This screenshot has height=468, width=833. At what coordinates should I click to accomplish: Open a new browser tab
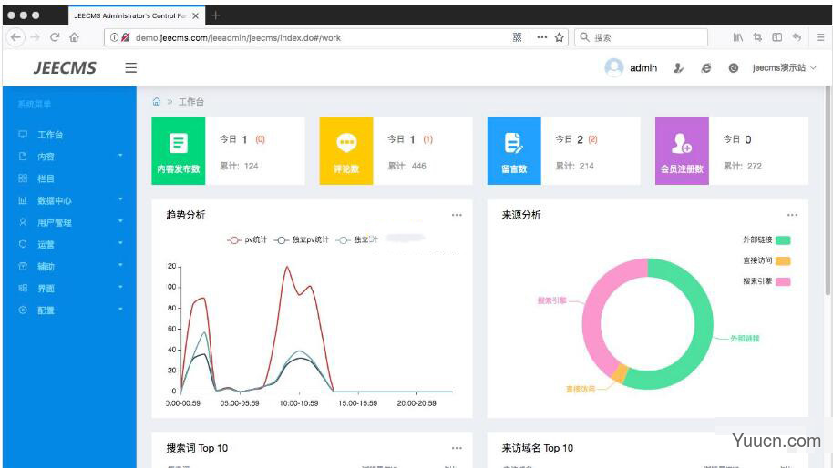(x=215, y=15)
